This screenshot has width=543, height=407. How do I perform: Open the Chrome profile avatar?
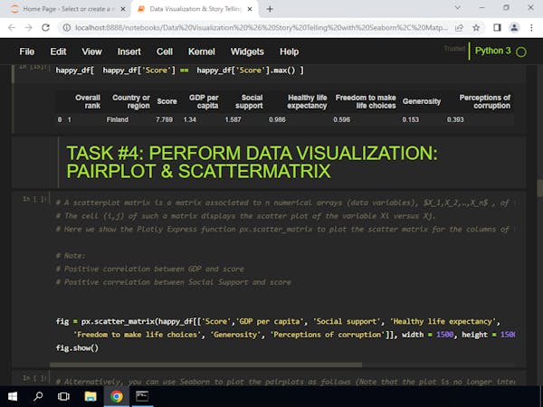pos(514,28)
